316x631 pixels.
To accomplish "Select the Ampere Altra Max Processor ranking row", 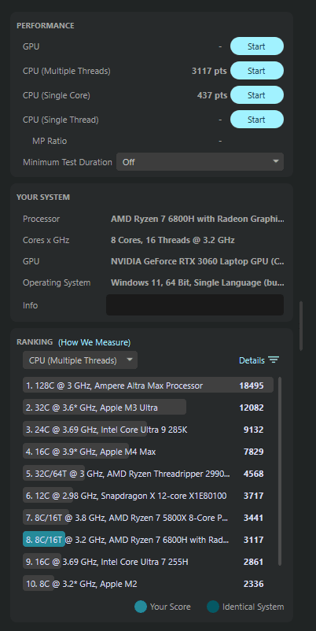I will (x=148, y=386).
